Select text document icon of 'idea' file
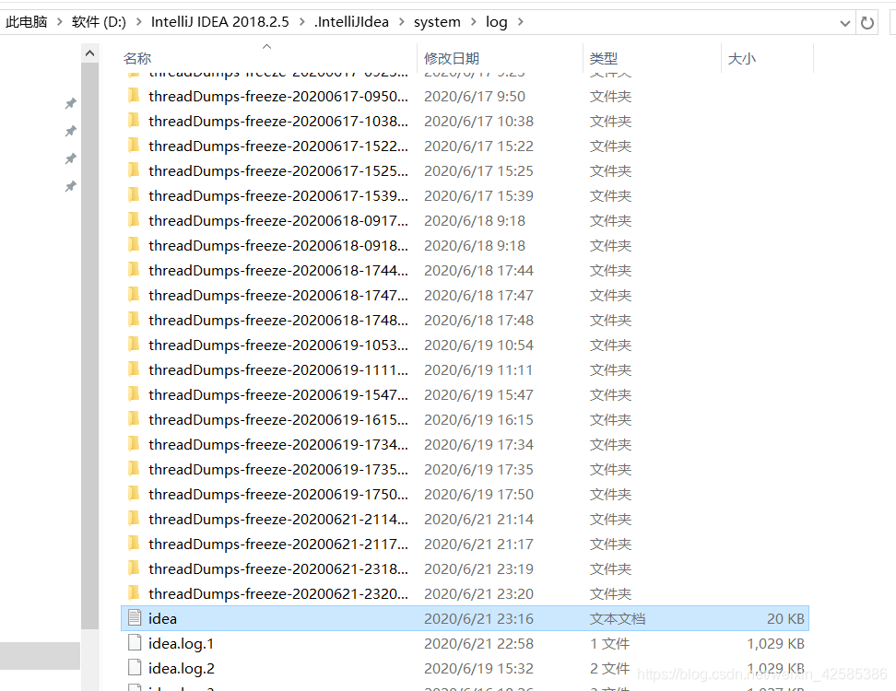This screenshot has height=691, width=896. point(135,617)
